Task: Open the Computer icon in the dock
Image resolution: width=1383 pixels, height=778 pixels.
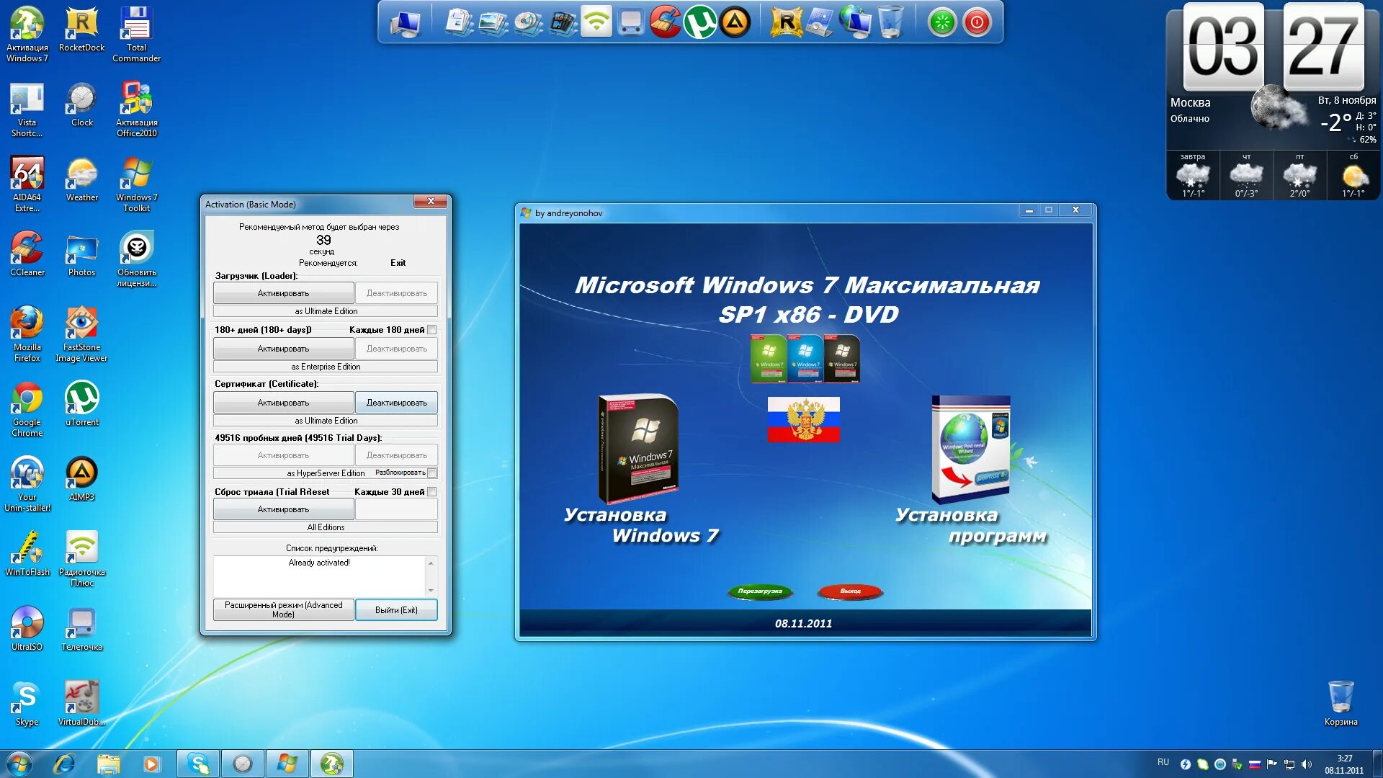Action: [406, 23]
